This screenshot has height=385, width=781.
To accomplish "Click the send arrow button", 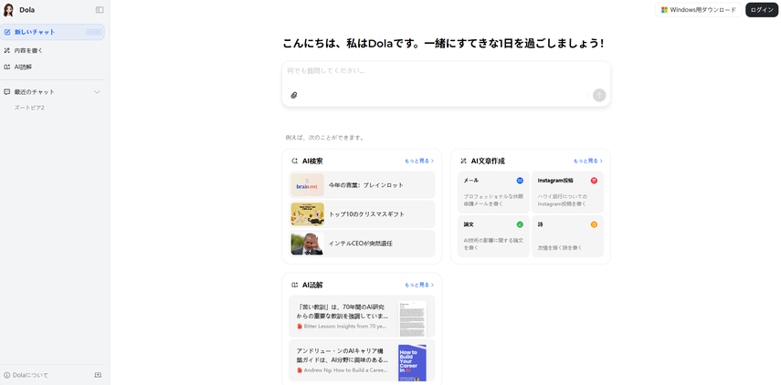I will point(599,95).
